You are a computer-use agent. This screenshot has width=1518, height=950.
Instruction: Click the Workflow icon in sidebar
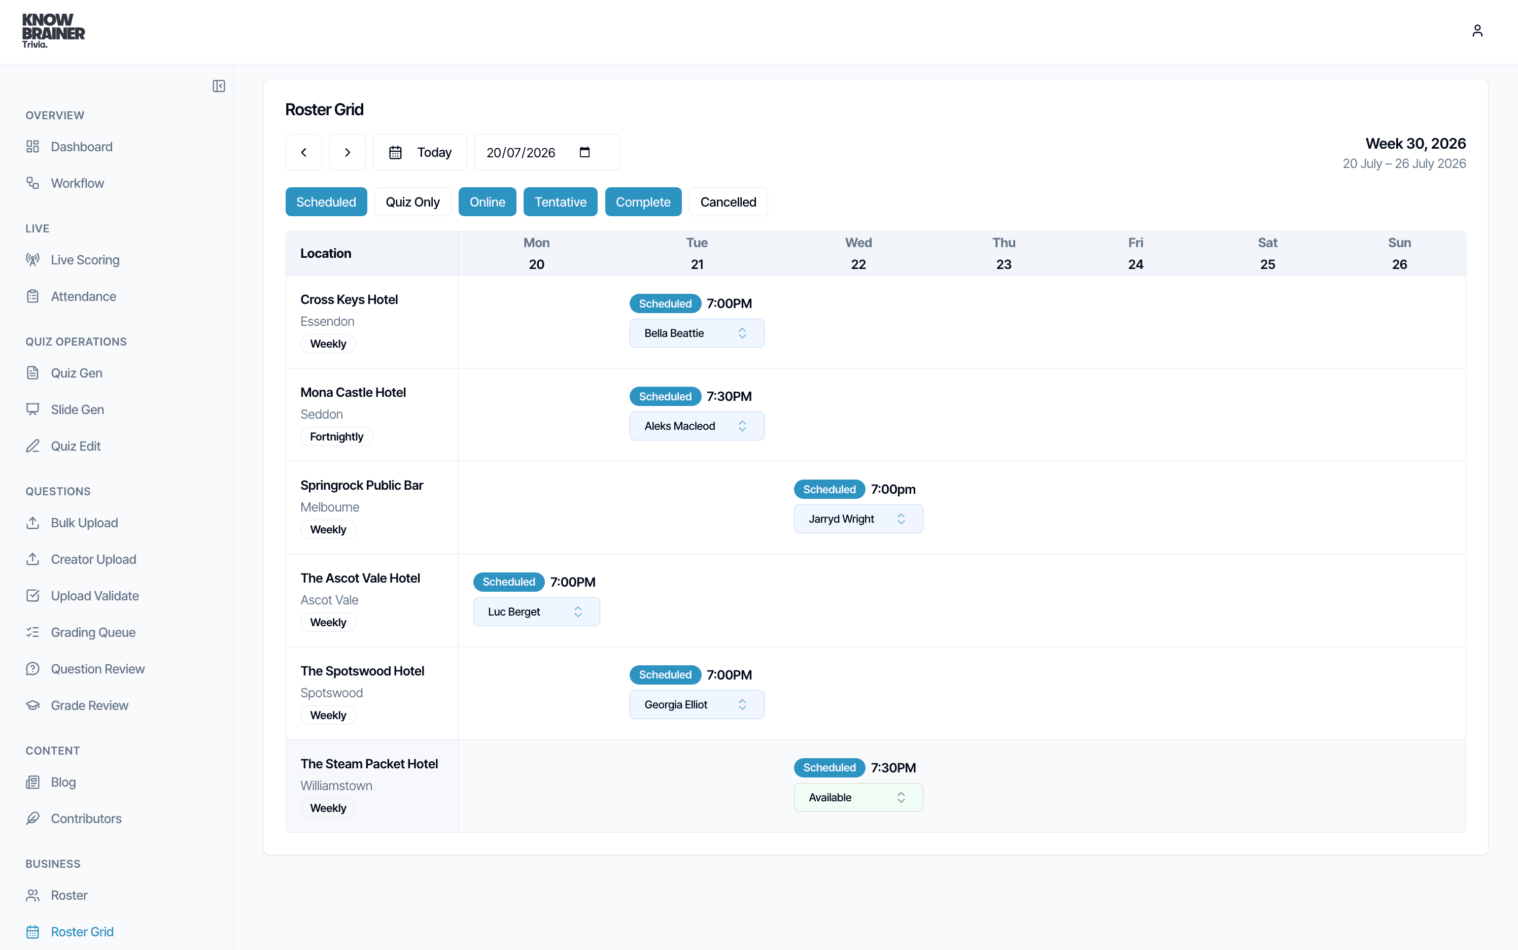point(32,183)
